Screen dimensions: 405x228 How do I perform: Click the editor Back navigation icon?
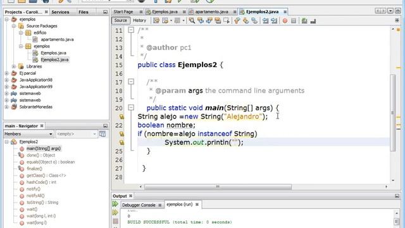tap(165, 21)
